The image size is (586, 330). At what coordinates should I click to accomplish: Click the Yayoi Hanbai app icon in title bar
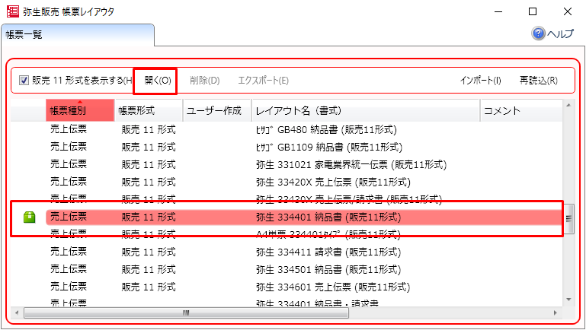click(12, 11)
